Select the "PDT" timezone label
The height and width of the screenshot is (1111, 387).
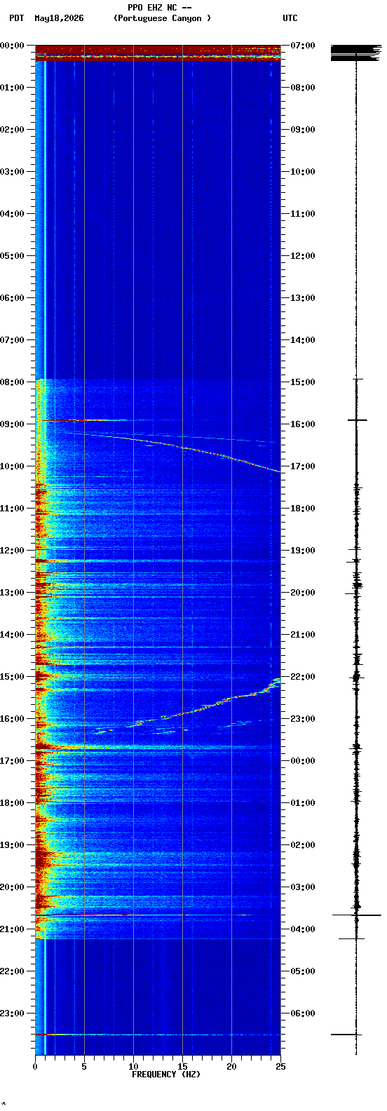pos(16,18)
